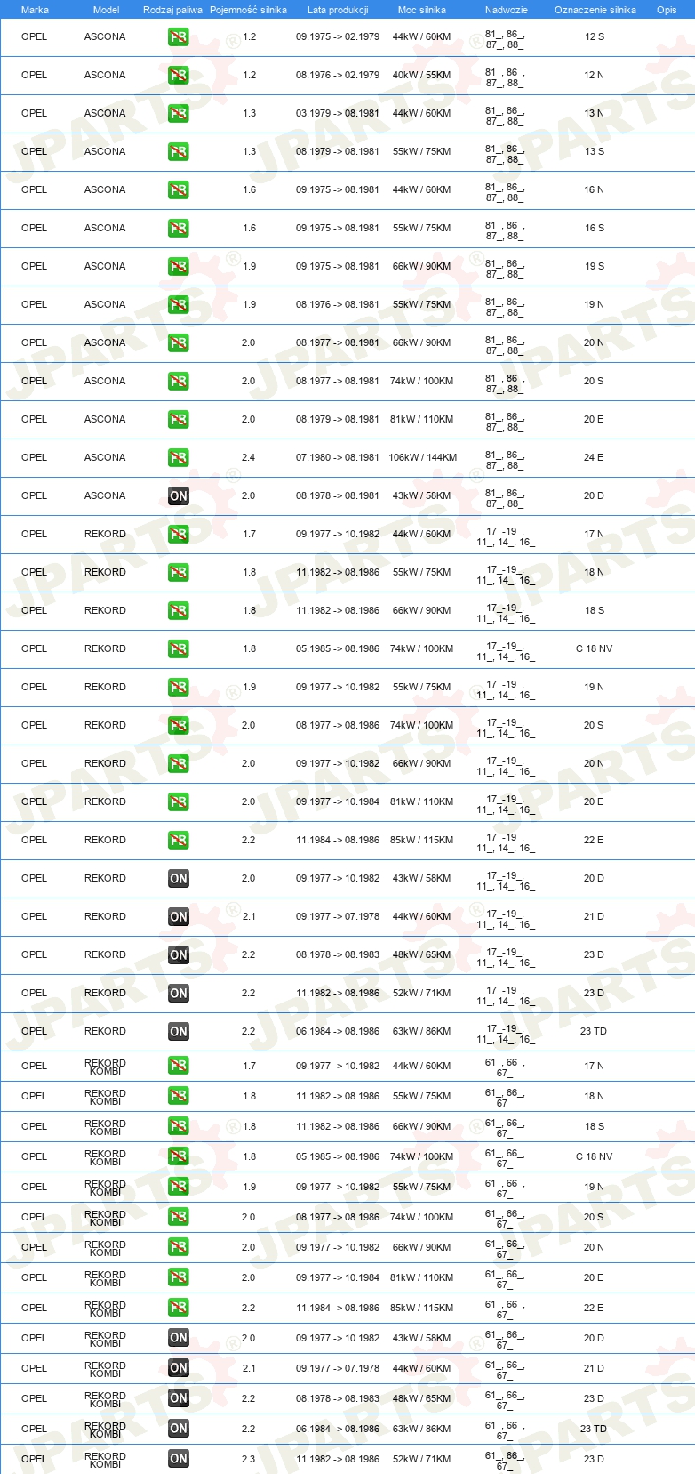The width and height of the screenshot is (695, 1474).
Task: Select the ON icon in Rekord Kombi 21 D row
Action: coord(179,1368)
